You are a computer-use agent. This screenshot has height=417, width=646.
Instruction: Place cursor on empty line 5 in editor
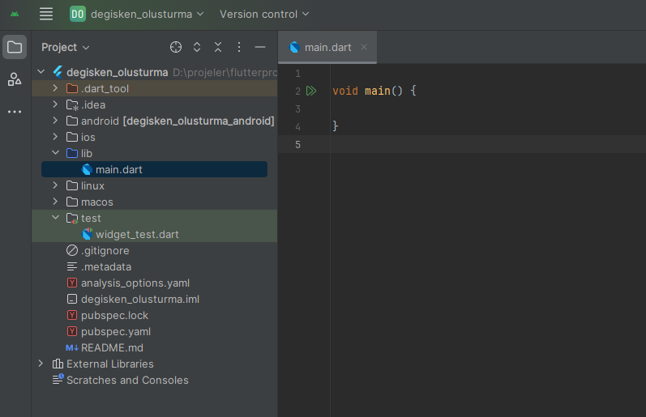[488, 144]
